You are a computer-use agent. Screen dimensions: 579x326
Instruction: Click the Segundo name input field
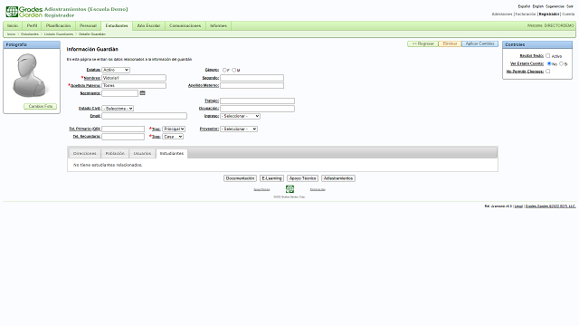(252, 78)
